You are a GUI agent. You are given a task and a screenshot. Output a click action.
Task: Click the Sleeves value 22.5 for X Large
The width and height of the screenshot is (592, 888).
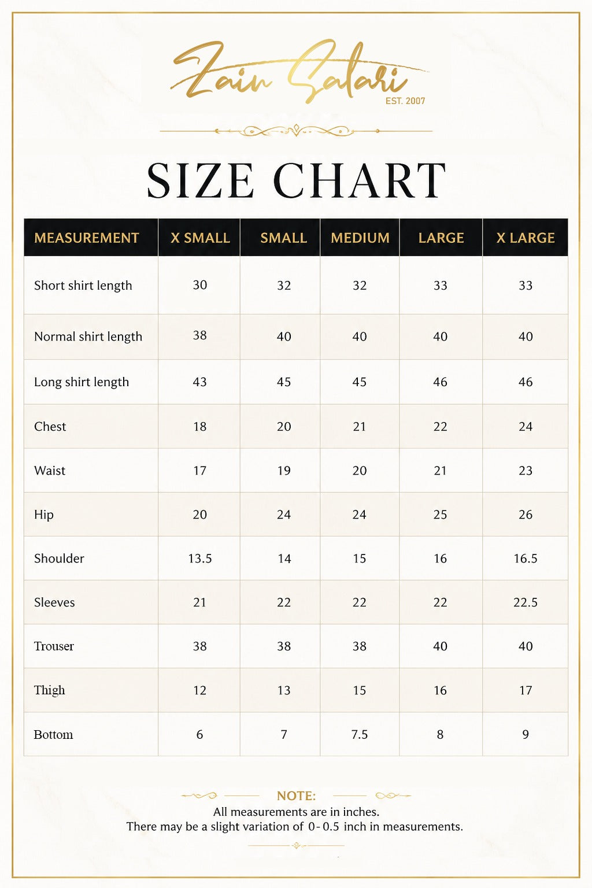pos(526,602)
